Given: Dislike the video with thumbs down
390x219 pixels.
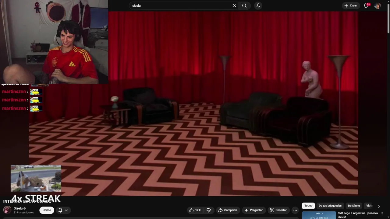Looking at the screenshot, I should click(209, 210).
